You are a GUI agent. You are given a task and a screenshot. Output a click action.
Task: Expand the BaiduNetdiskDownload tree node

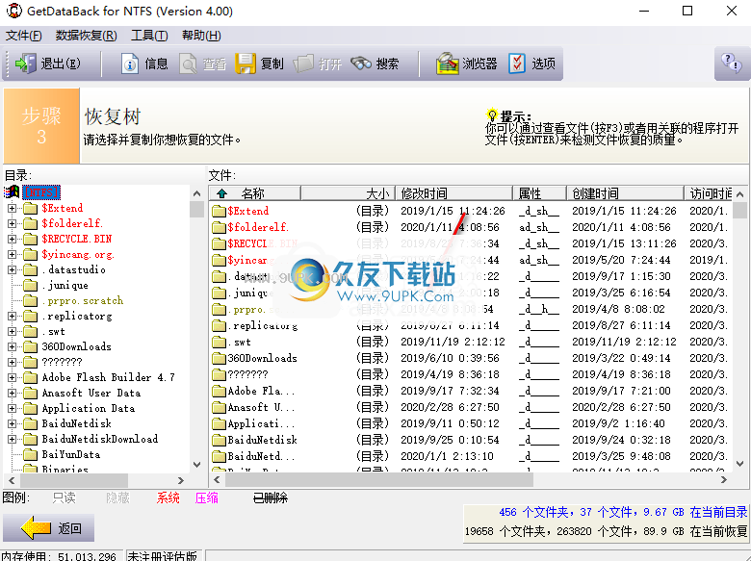[x=12, y=439]
